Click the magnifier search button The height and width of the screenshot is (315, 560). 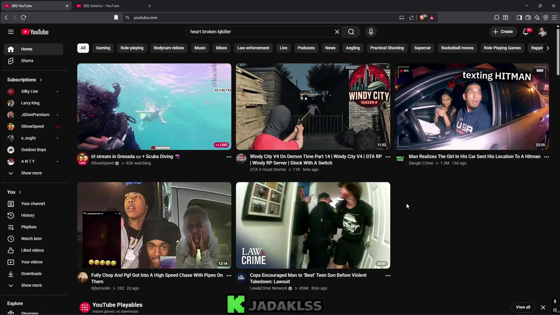coord(351,32)
